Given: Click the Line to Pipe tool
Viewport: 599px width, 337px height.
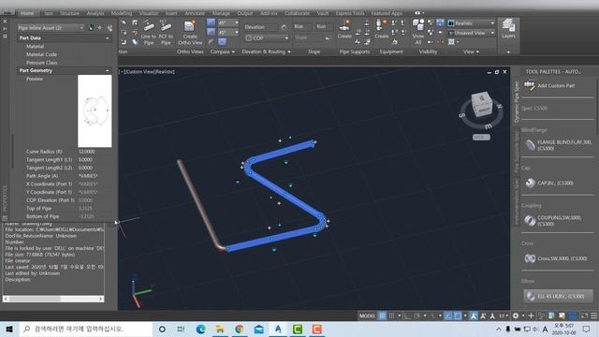Looking at the screenshot, I should (x=149, y=33).
